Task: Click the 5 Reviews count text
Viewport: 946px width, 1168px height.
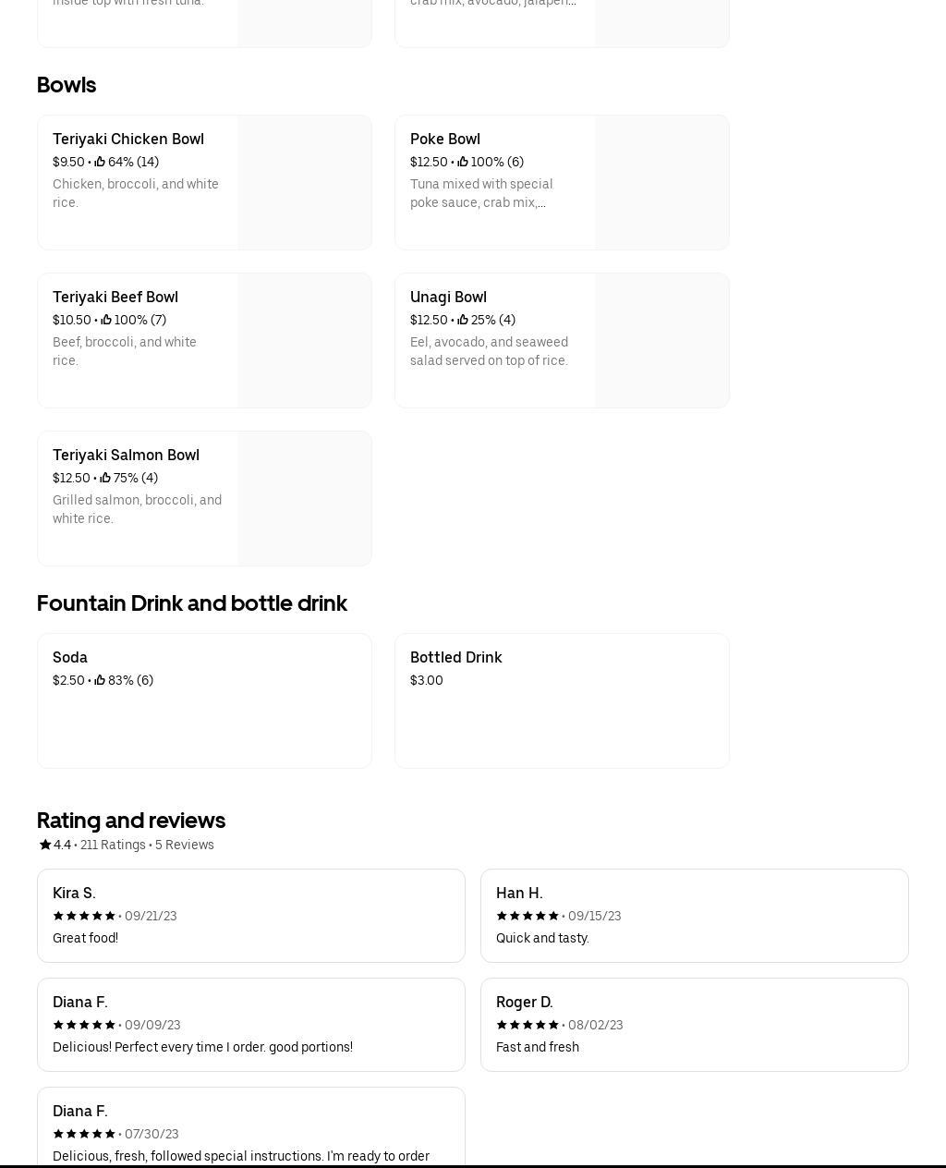Action: (185, 845)
